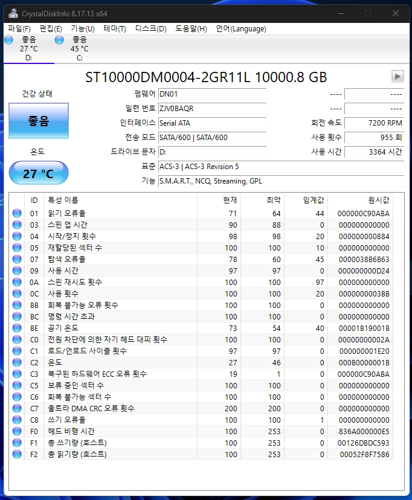Viewport: 412px width, 500px height.
Task: Click the drive letter field D:
Action: (x=213, y=152)
